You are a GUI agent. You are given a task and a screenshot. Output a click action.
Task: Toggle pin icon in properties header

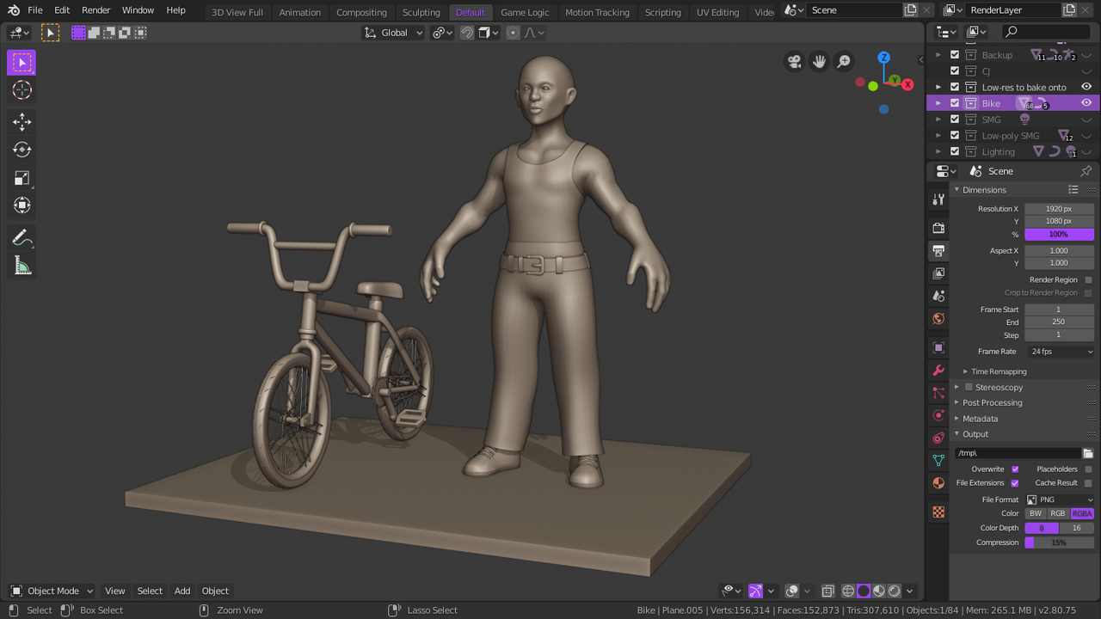pyautogui.click(x=1086, y=171)
